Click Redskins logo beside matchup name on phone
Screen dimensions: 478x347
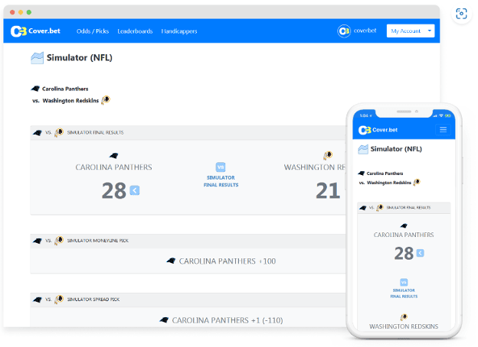tap(417, 182)
